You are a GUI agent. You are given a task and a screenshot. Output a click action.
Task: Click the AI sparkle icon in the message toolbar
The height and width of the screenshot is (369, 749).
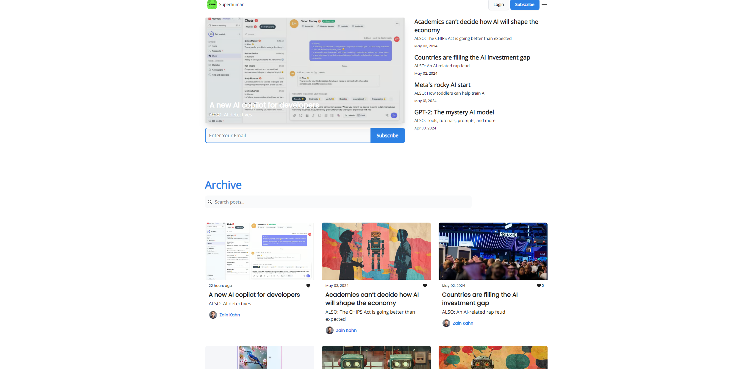point(338,115)
